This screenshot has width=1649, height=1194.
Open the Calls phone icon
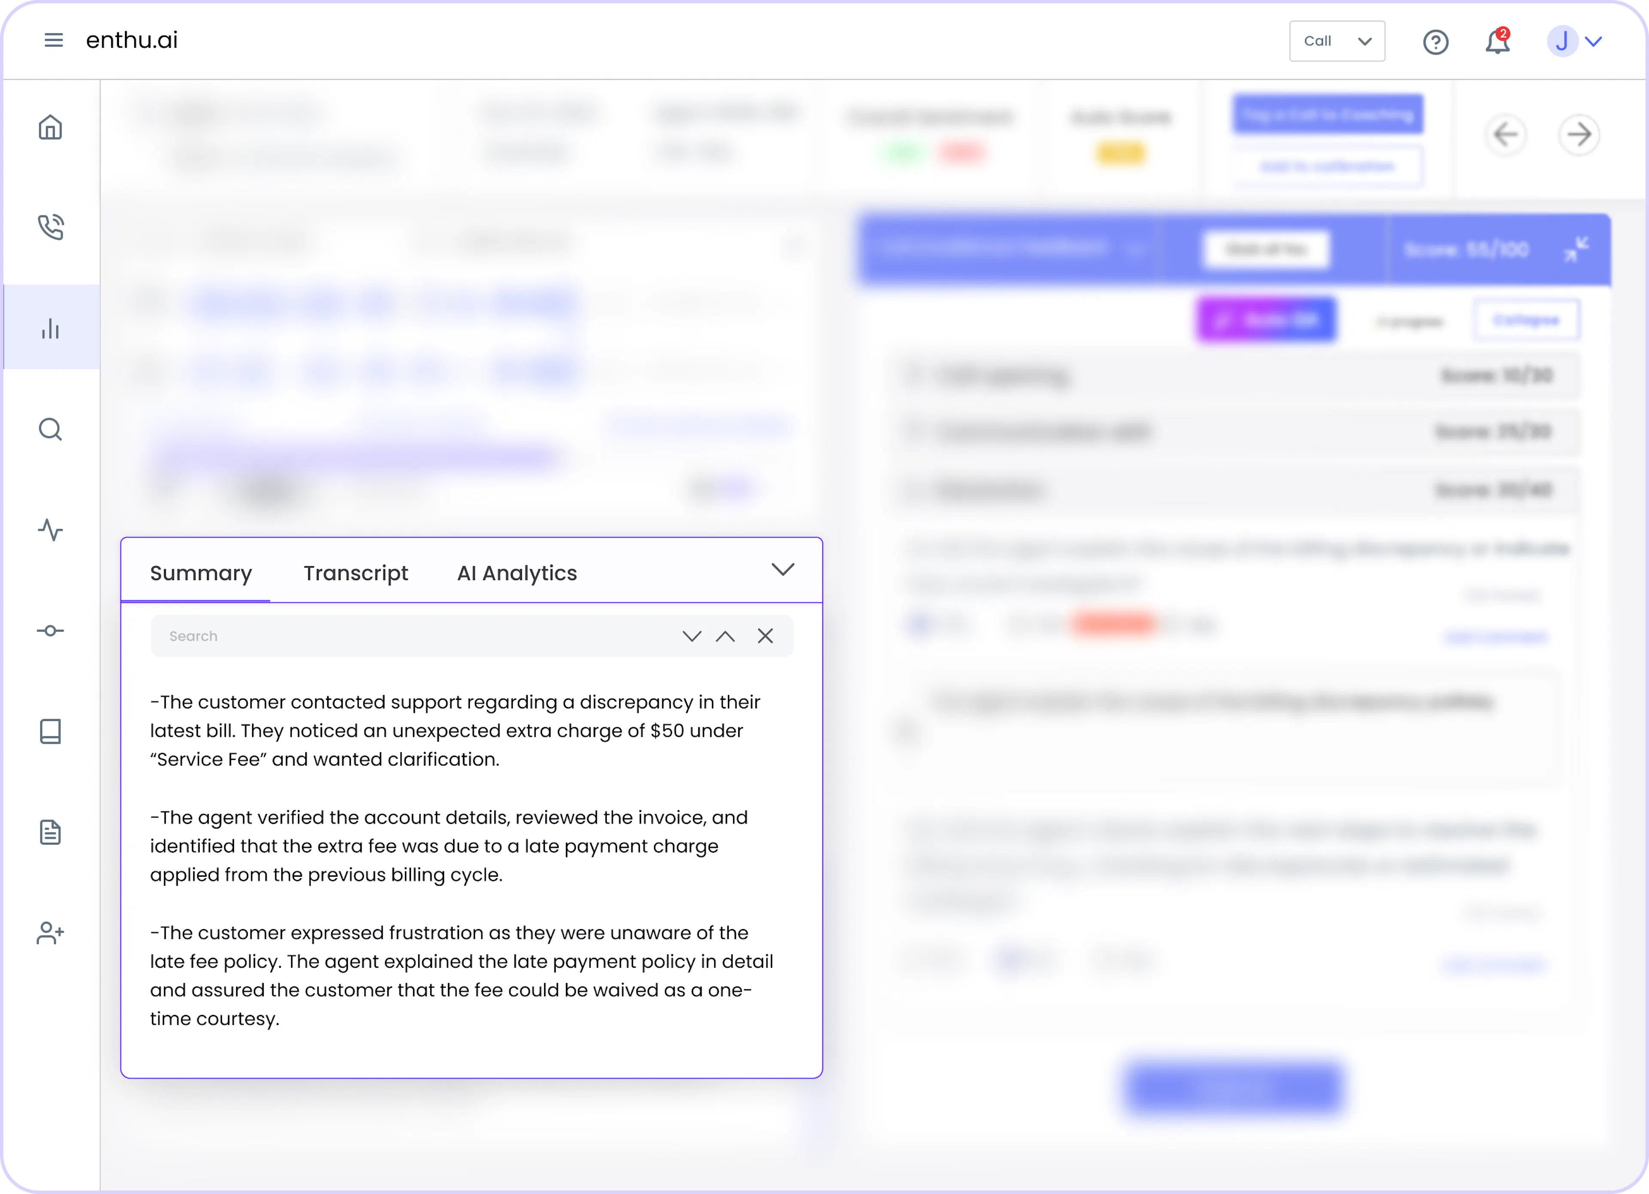50,227
